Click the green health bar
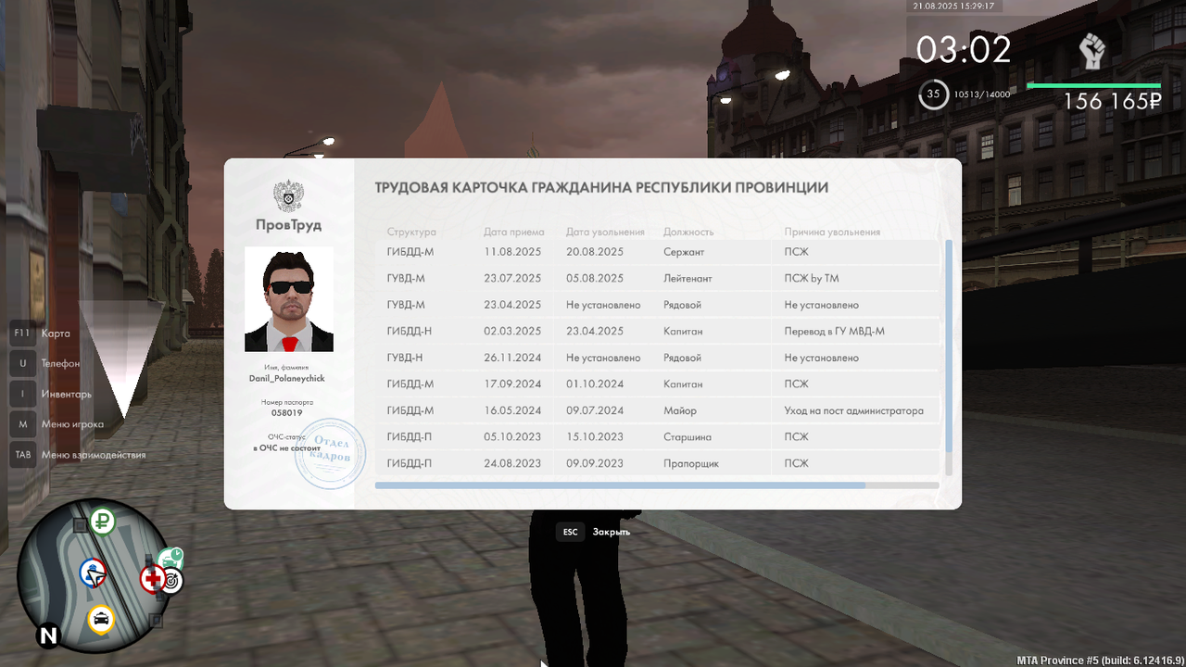 1093,86
